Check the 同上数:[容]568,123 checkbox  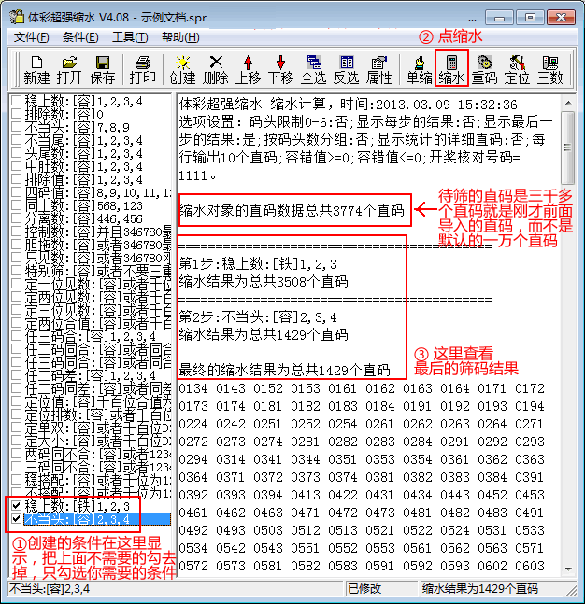(x=16, y=205)
